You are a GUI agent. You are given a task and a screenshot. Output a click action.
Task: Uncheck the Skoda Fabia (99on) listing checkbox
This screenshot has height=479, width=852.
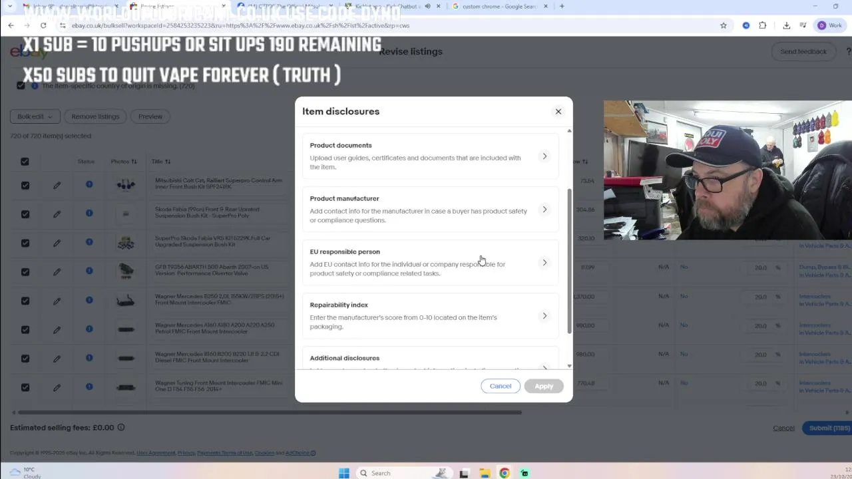click(25, 214)
